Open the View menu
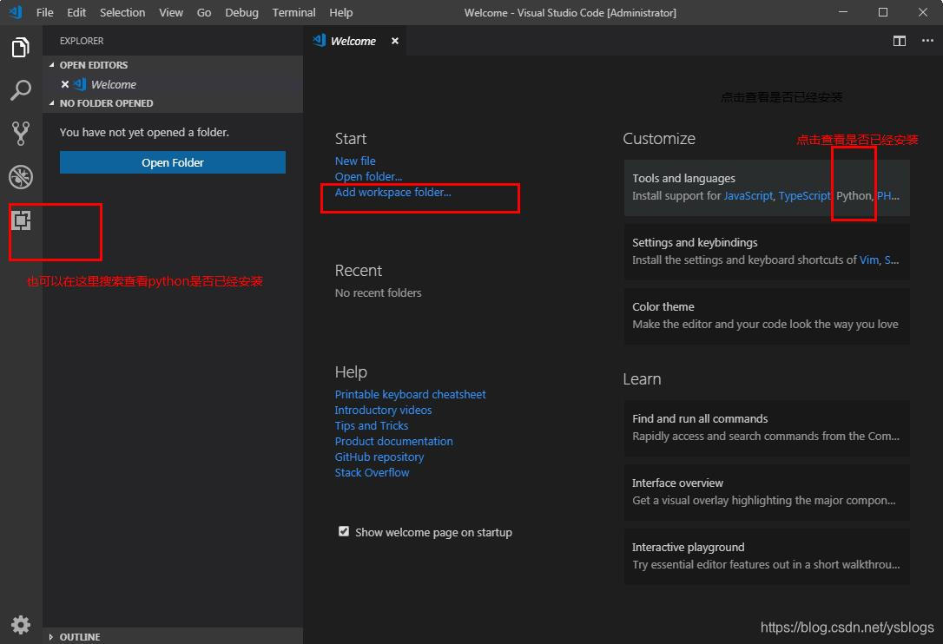 171,12
